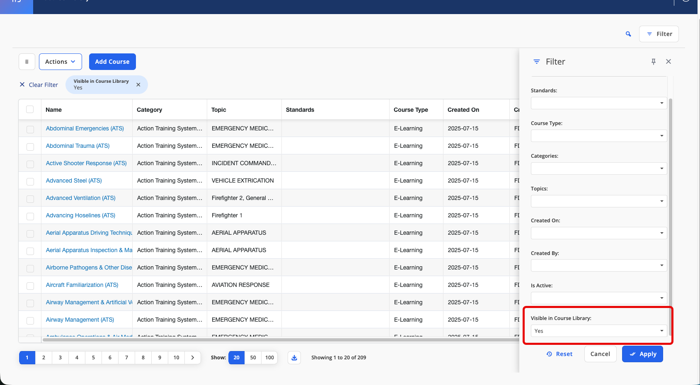Open Active Shooter Response (ATS) course

pyautogui.click(x=86, y=163)
